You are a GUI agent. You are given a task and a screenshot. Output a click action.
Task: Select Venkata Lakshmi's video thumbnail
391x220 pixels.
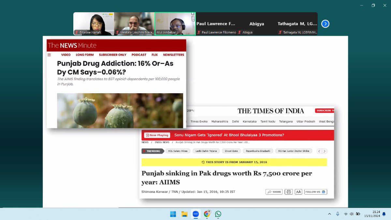point(134,24)
